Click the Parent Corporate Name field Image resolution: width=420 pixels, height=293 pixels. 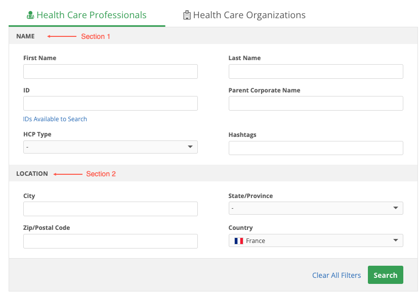click(316, 104)
